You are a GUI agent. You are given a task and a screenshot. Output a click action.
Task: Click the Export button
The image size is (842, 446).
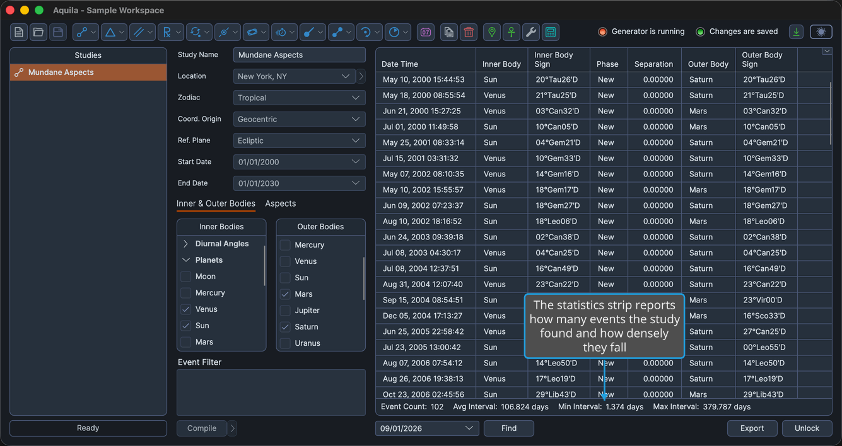click(752, 428)
